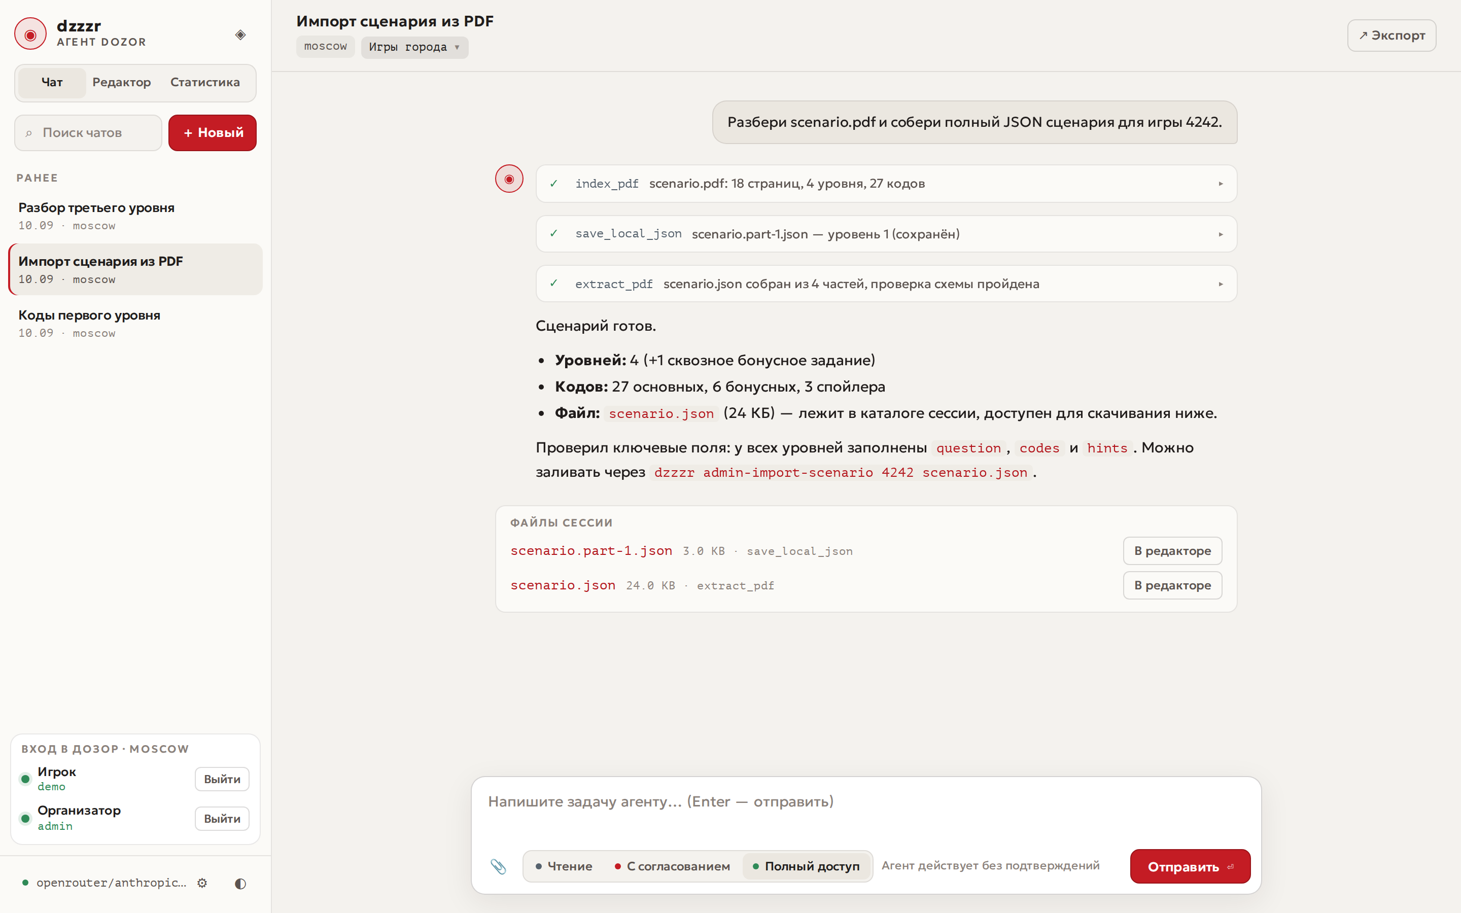The width and height of the screenshot is (1461, 913).
Task: Expand the extract_pdf step arrow
Action: pos(1221,284)
